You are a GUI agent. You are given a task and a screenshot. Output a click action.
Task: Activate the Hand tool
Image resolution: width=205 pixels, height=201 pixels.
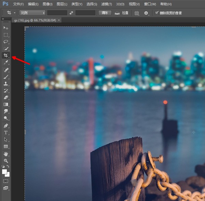[x=6, y=154]
